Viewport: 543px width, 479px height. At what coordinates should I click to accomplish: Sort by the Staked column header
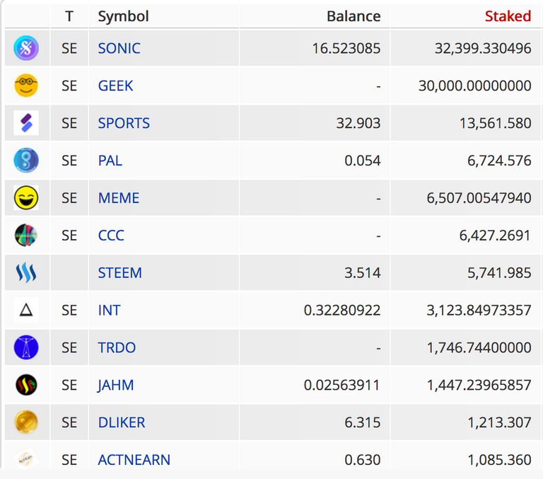pos(508,16)
